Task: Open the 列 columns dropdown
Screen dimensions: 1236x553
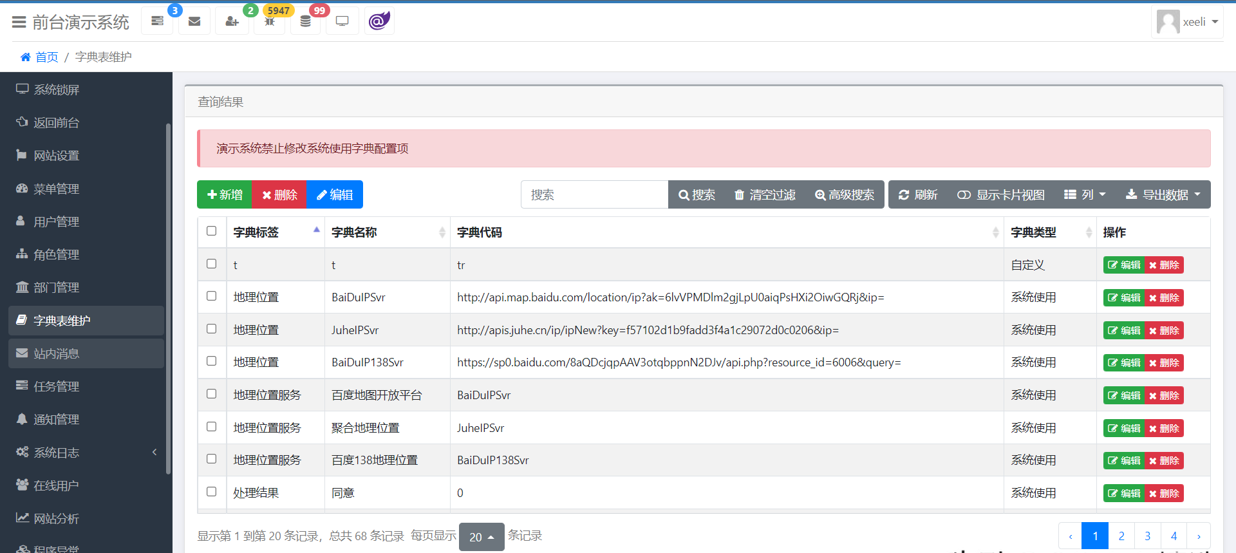Action: pos(1085,194)
